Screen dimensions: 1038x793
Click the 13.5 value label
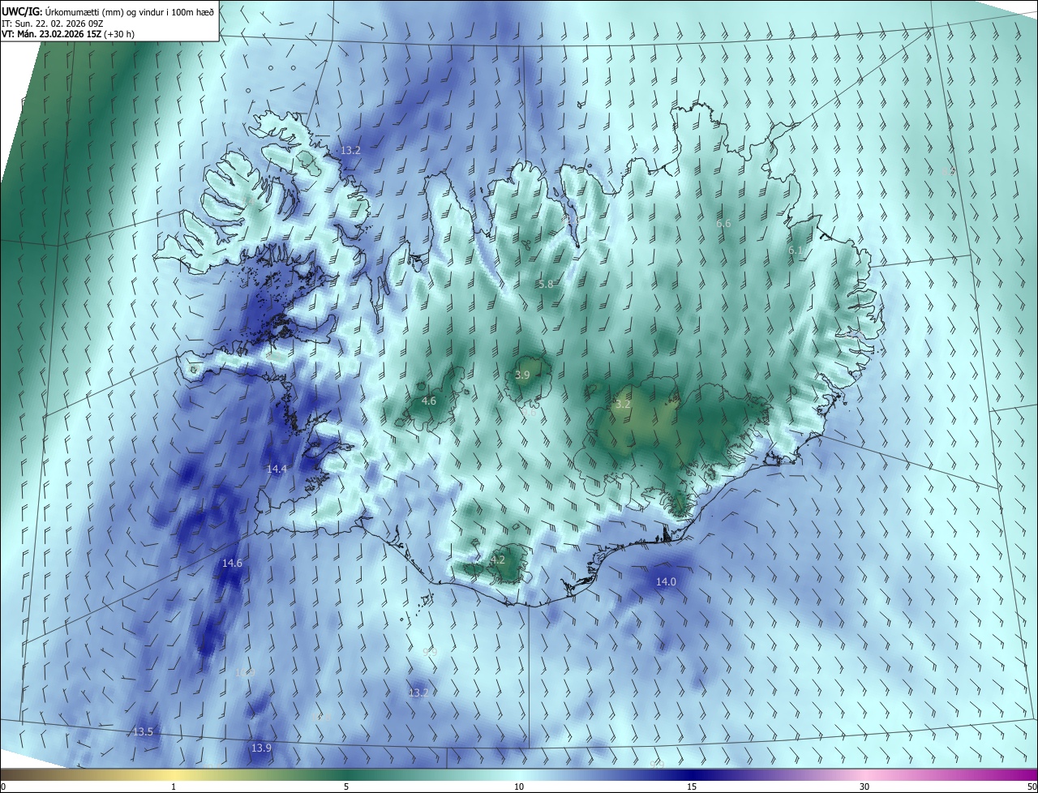click(143, 731)
